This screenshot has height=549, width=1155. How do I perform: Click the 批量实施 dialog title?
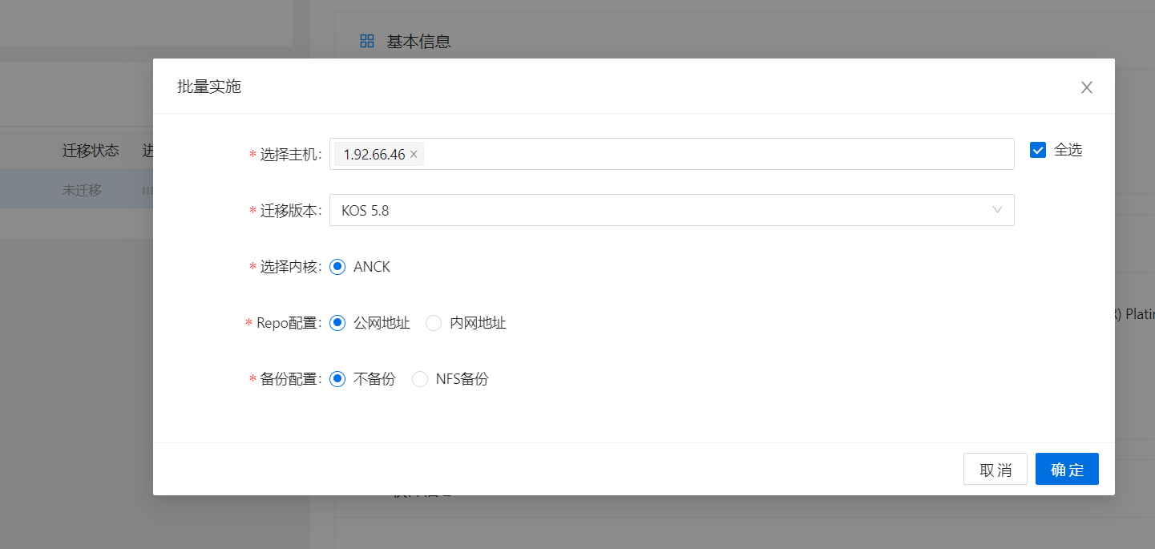click(x=209, y=87)
